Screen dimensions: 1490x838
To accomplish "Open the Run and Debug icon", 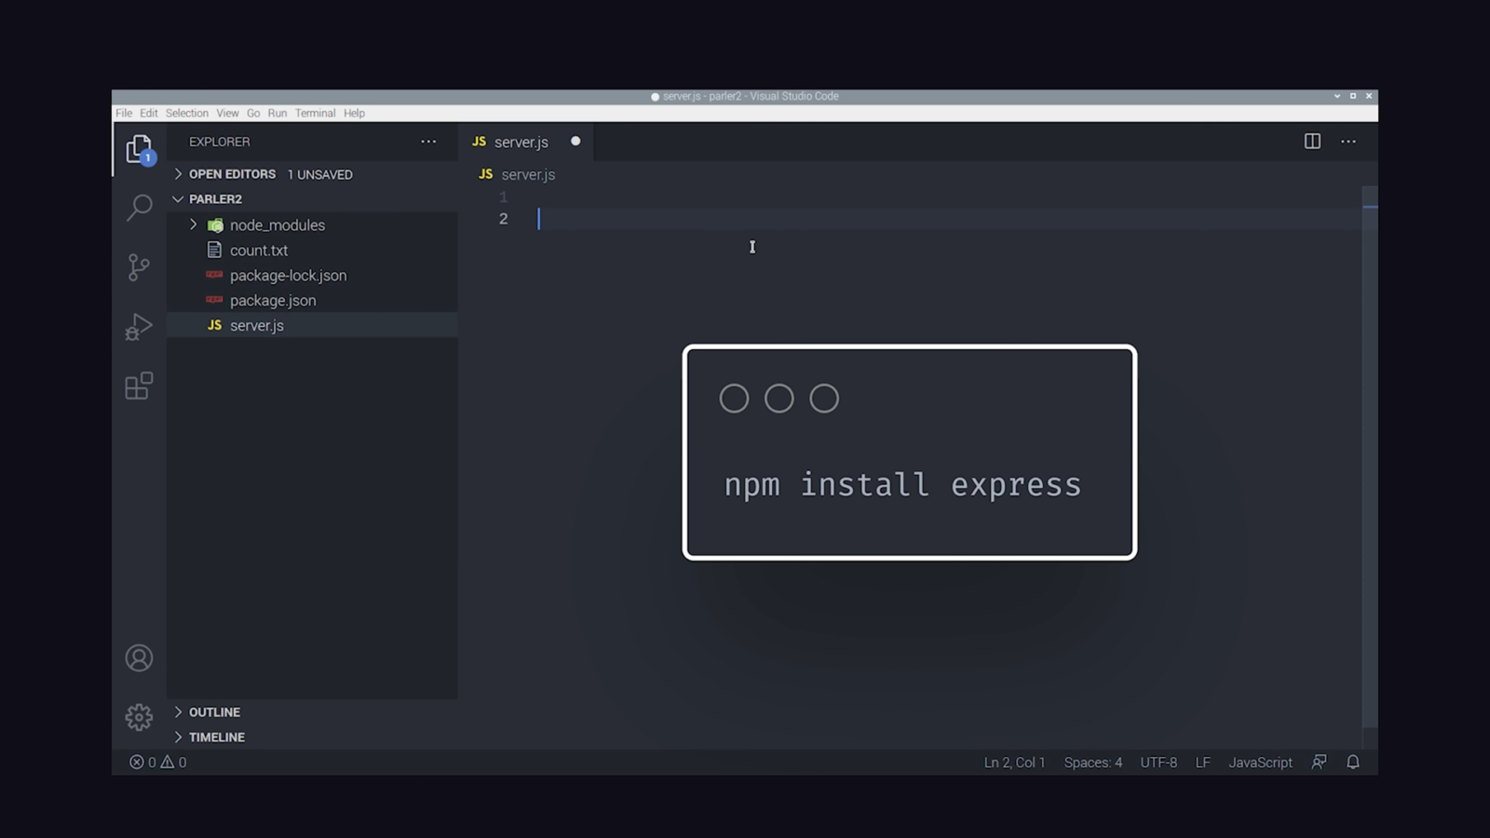I will pos(138,327).
